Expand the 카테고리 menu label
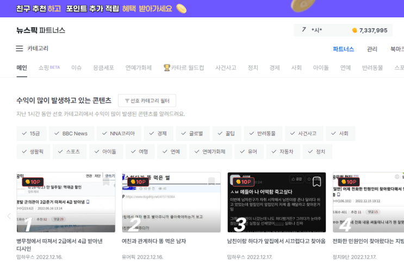Image resolution: width=404 pixels, height=269 pixels. (x=38, y=48)
